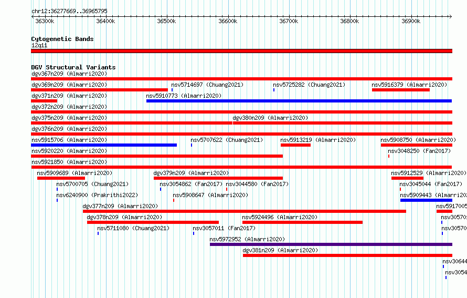Open nsv5908750 (Almarri2020) label
This screenshot has width=467, height=298.
pyautogui.click(x=418, y=140)
